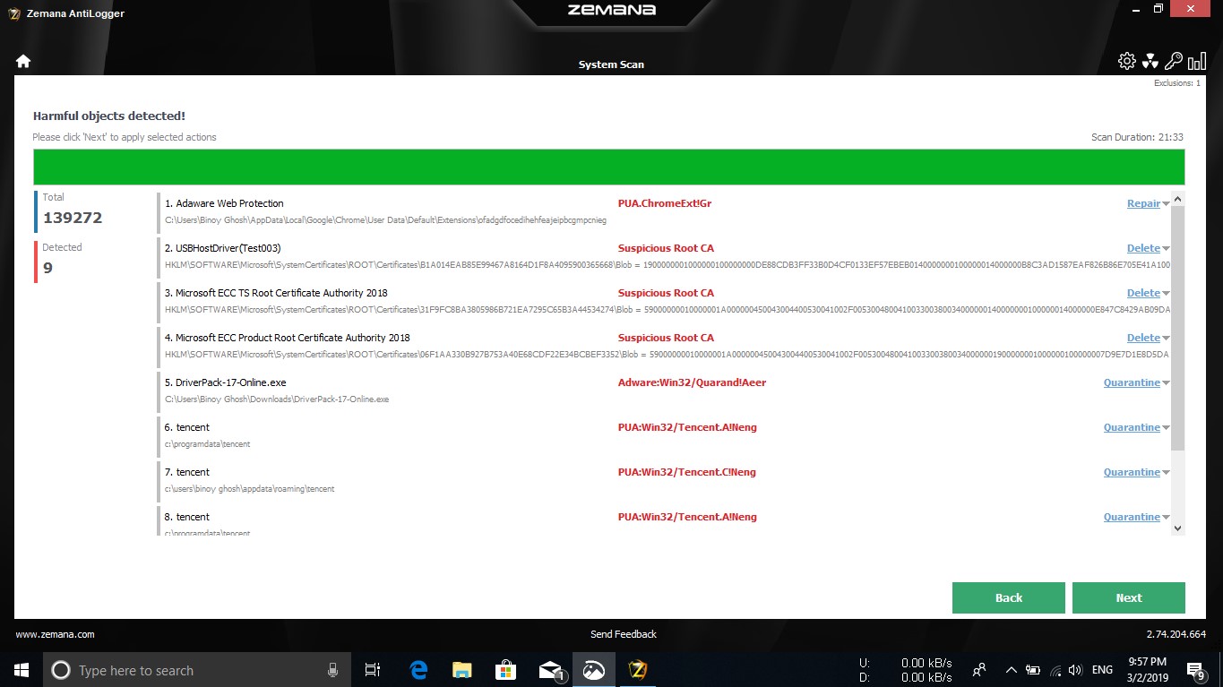Click the ENG language indicator

coord(1103,670)
